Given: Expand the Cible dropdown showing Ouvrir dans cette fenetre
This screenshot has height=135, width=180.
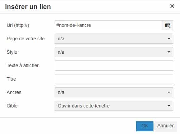Looking at the screenshot, I should (x=114, y=106).
